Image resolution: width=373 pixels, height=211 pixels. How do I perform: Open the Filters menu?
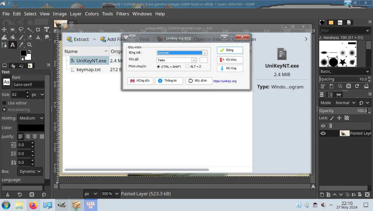(123, 14)
